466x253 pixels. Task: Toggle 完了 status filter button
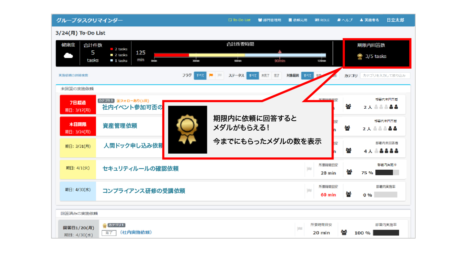click(x=276, y=76)
